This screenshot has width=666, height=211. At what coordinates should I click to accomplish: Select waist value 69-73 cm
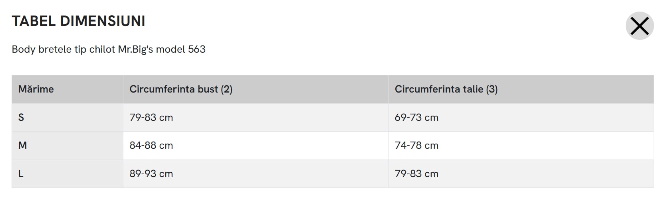tap(416, 118)
